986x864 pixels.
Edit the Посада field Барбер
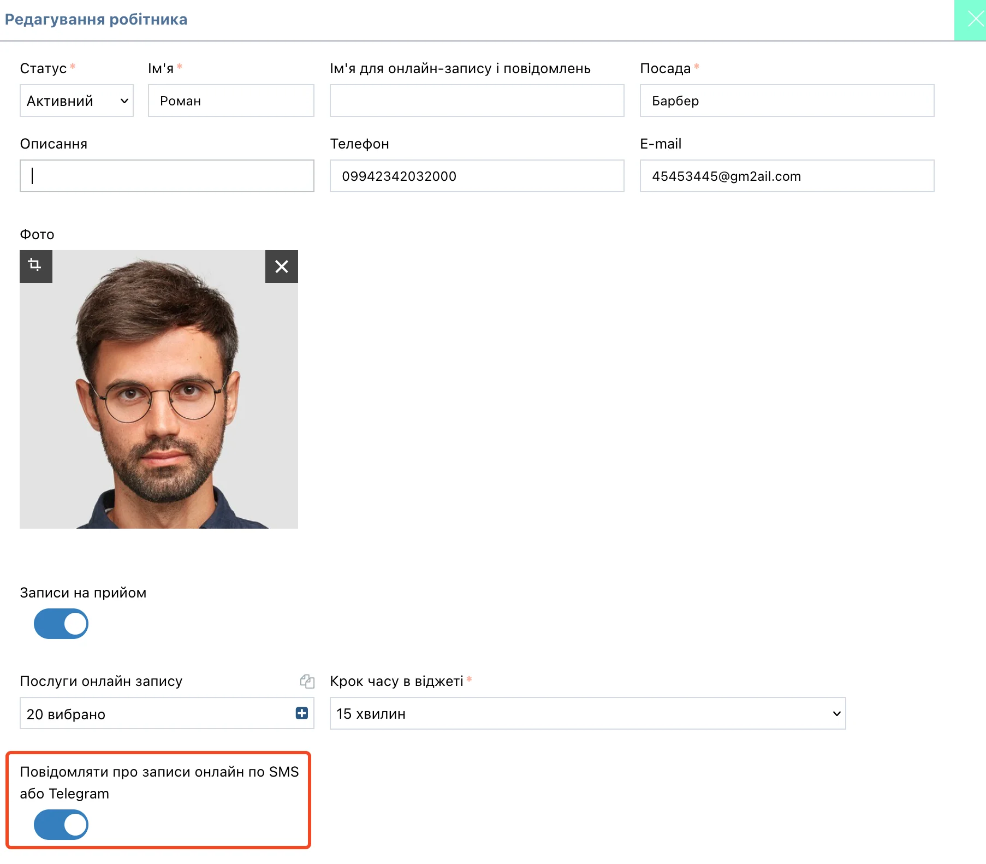point(787,100)
